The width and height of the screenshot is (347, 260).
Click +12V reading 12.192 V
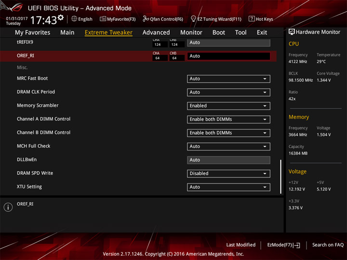(x=296, y=189)
